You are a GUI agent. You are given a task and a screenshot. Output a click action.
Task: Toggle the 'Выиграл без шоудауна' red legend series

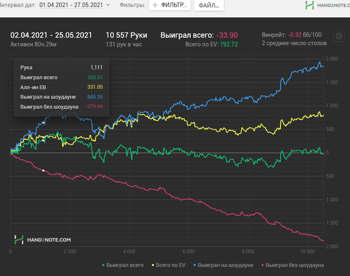click(x=292, y=265)
